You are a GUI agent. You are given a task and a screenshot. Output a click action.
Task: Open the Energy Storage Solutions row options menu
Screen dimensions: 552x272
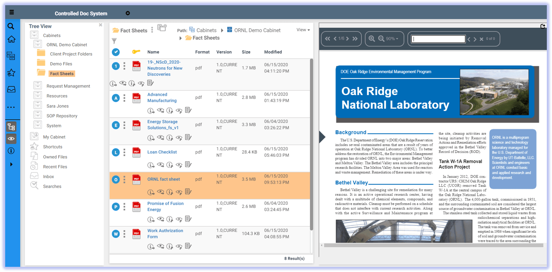click(x=124, y=125)
